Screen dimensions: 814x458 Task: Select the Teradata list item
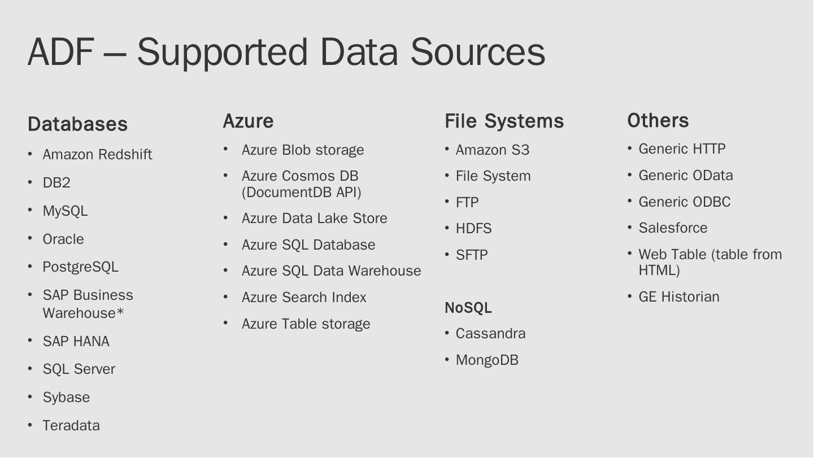pos(71,425)
